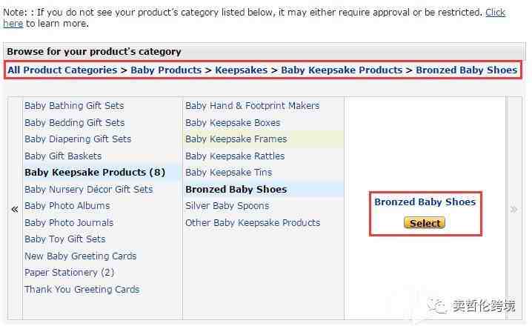The width and height of the screenshot is (532, 329).
Task: Select Baby Keepsake Frames subcategory
Action: (236, 139)
